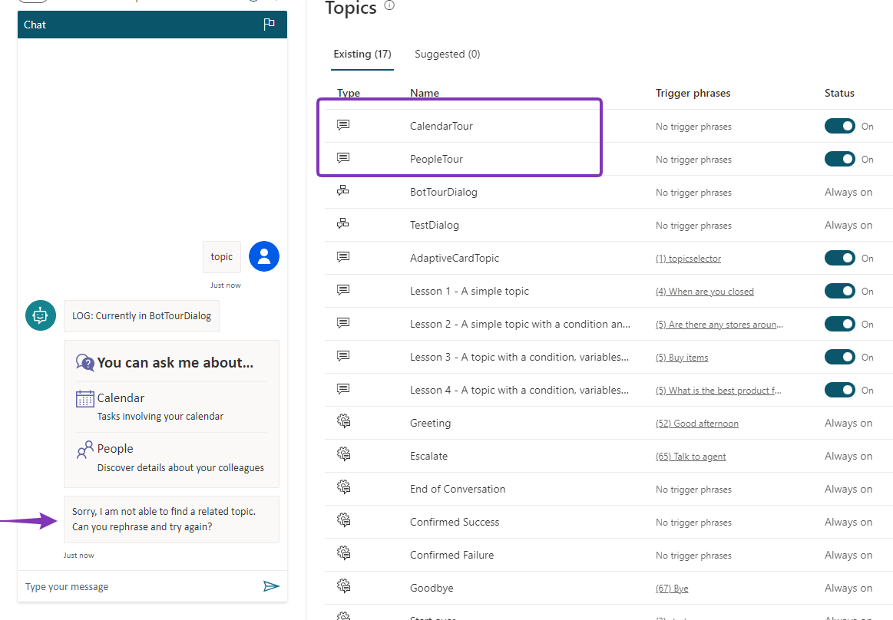
Task: Sort by the Type column header
Action: pyautogui.click(x=349, y=93)
